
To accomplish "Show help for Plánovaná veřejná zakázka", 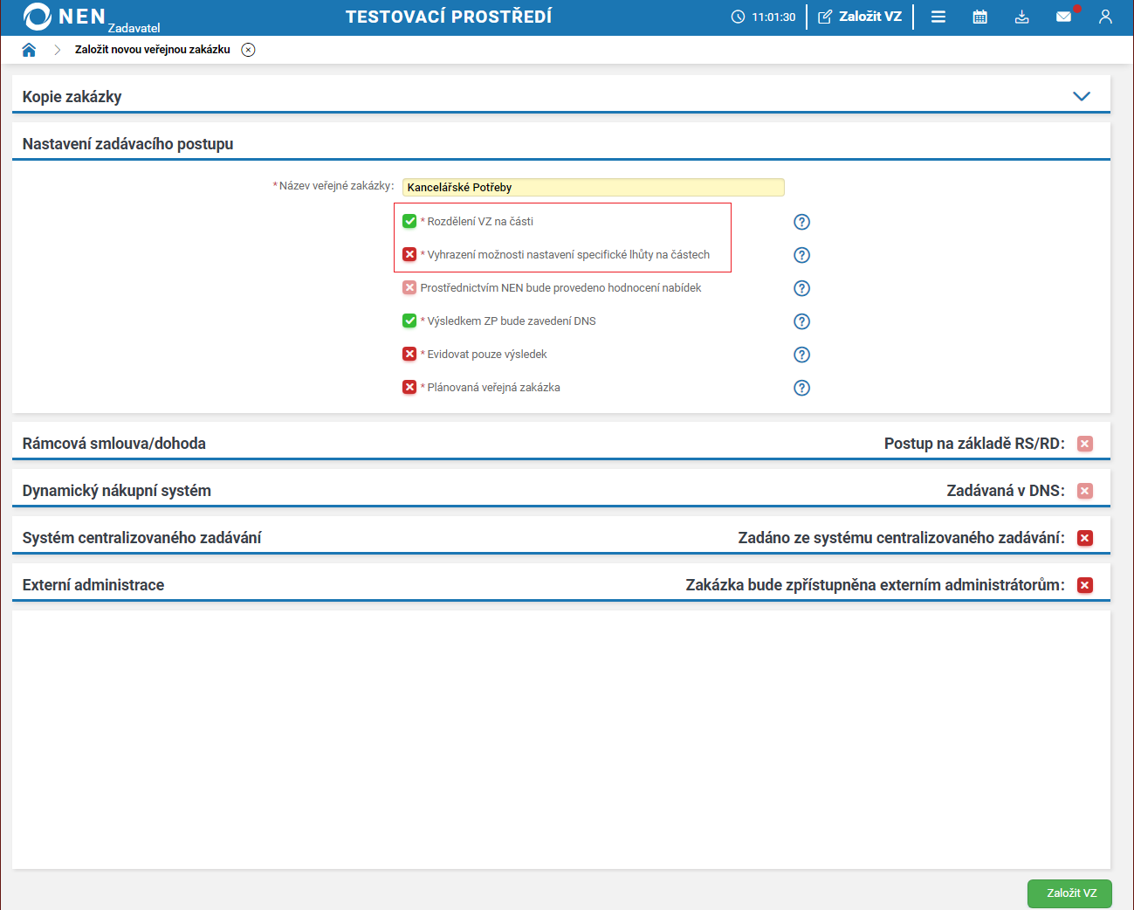I will click(x=801, y=388).
